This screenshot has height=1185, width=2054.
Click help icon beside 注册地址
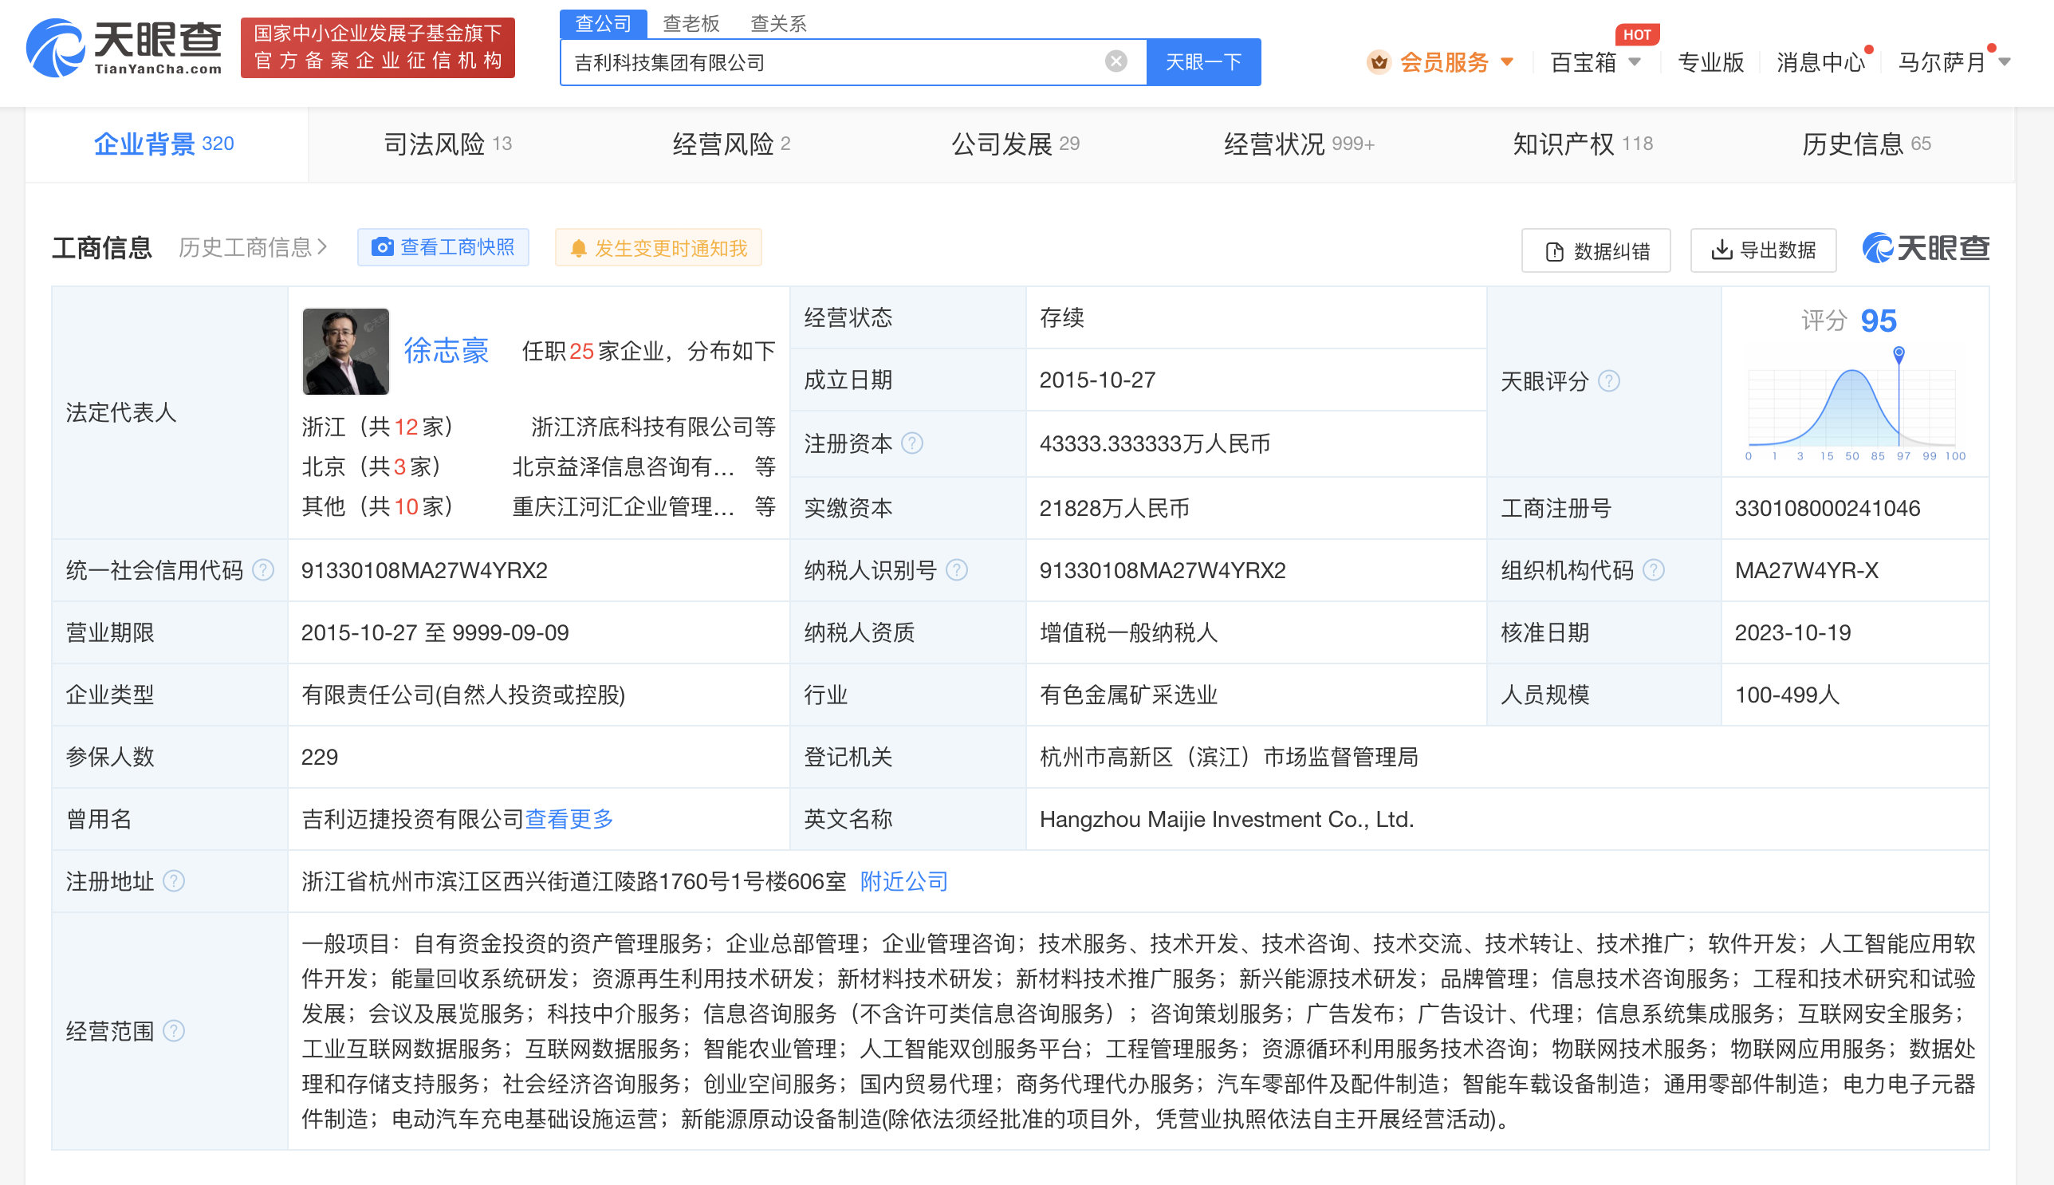pyautogui.click(x=174, y=880)
